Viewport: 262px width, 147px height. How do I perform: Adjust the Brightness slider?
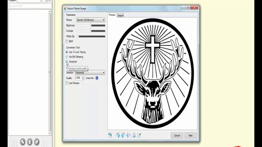(91, 25)
